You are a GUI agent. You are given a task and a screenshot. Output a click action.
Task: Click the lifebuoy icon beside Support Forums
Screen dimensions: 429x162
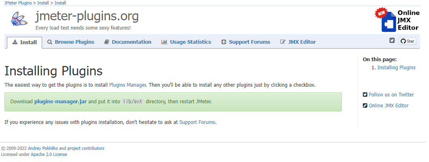[224, 42]
